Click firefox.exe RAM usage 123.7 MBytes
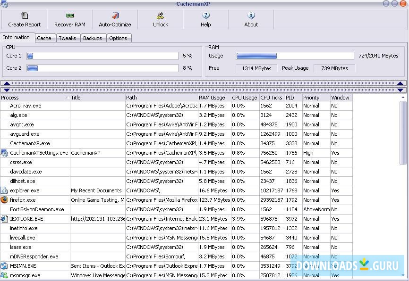409x281 pixels. [x=214, y=200]
